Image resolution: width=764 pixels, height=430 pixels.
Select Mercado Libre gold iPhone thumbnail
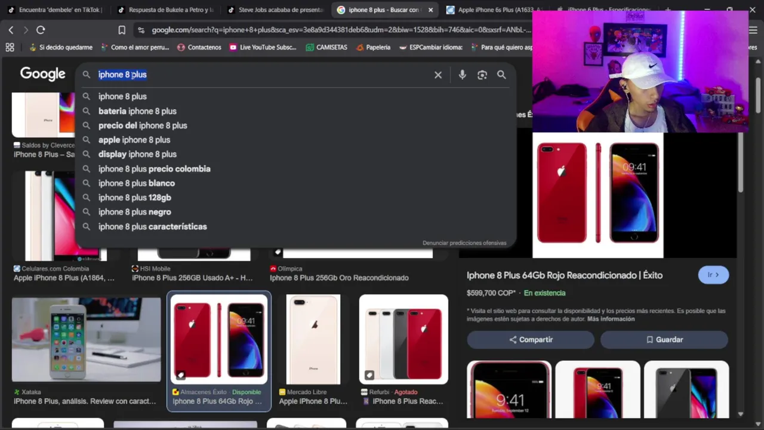pos(313,339)
